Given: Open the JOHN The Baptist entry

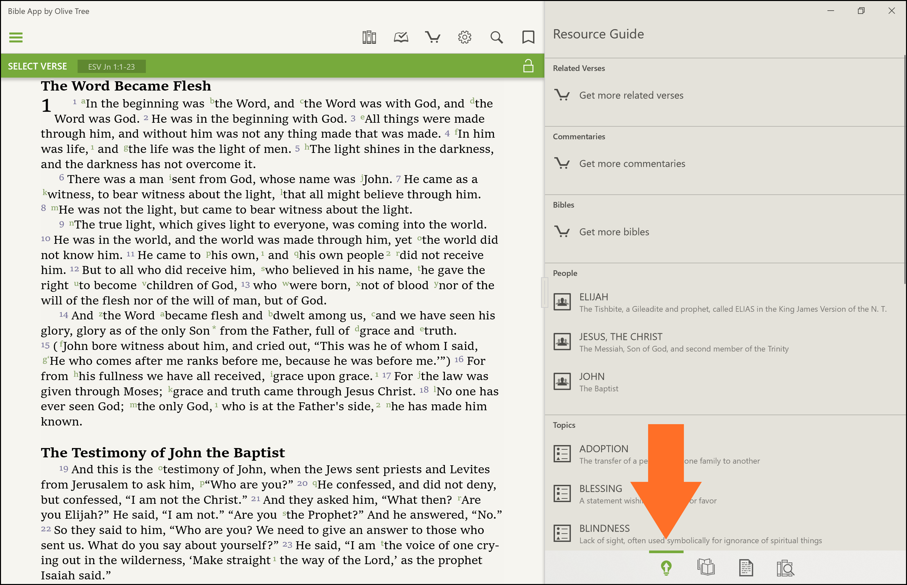Looking at the screenshot, I should click(x=725, y=382).
